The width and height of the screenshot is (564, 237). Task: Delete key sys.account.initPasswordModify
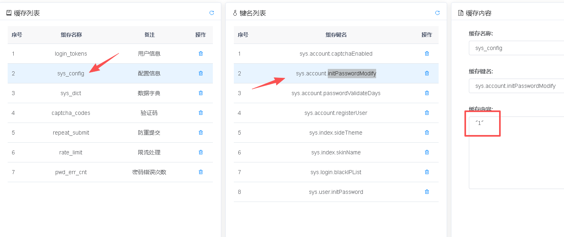(x=427, y=73)
